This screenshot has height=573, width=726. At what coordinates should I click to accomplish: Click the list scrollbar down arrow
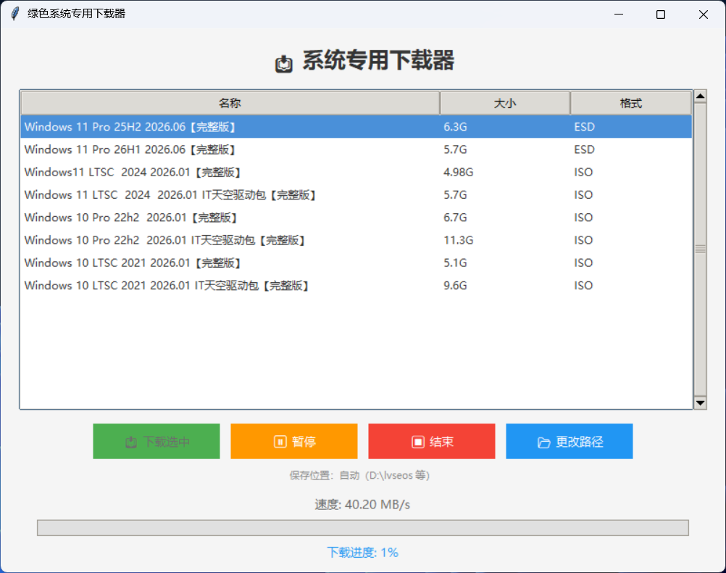coord(700,403)
